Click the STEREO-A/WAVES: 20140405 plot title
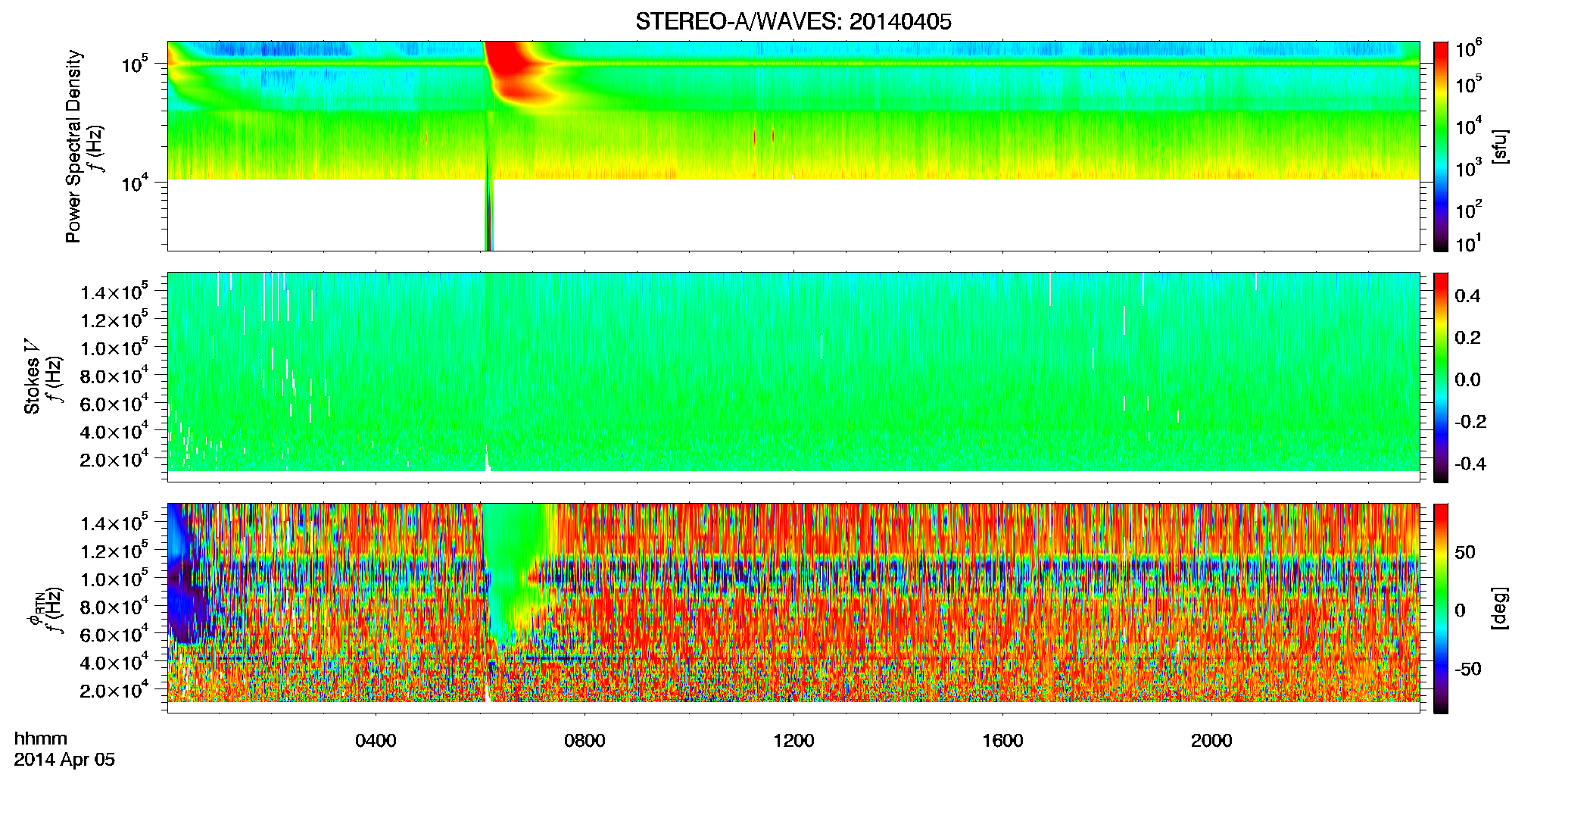The image size is (1587, 818). pyautogui.click(x=793, y=22)
